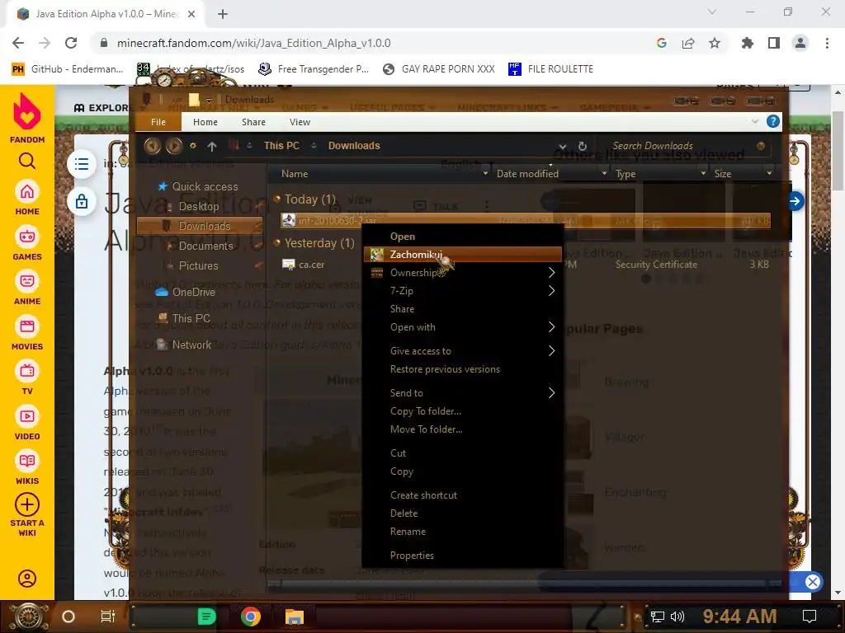Click the table of contents list icon
This screenshot has width=845, height=633.
point(82,164)
